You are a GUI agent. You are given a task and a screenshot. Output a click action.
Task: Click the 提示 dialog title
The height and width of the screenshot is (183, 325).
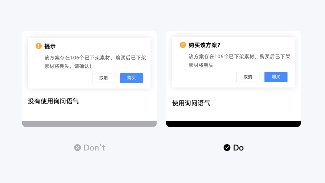[50, 46]
